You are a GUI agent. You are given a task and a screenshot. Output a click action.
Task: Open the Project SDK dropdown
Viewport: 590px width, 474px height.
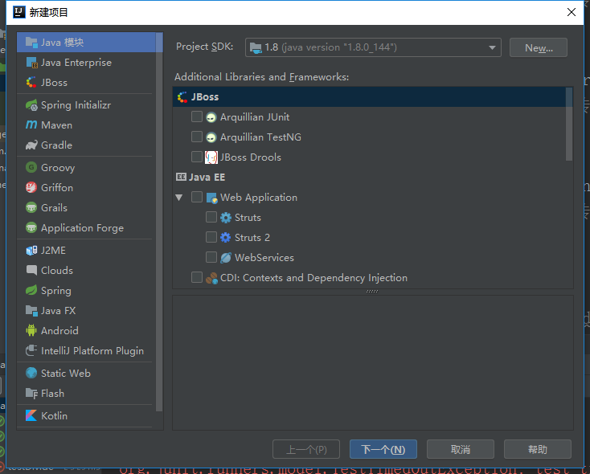pos(373,47)
